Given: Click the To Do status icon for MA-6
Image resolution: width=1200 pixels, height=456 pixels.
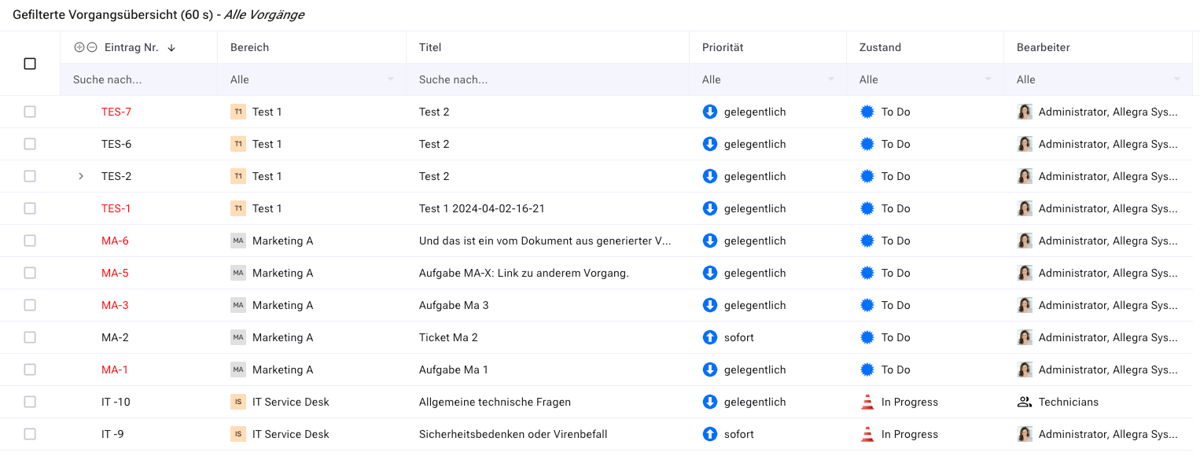Looking at the screenshot, I should [x=867, y=241].
